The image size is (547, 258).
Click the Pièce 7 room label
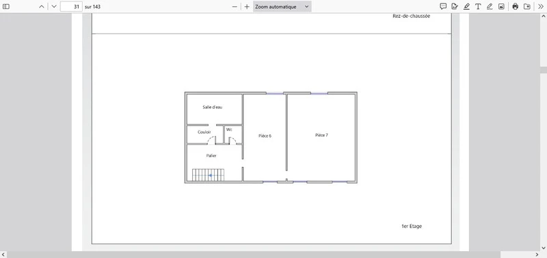click(321, 135)
